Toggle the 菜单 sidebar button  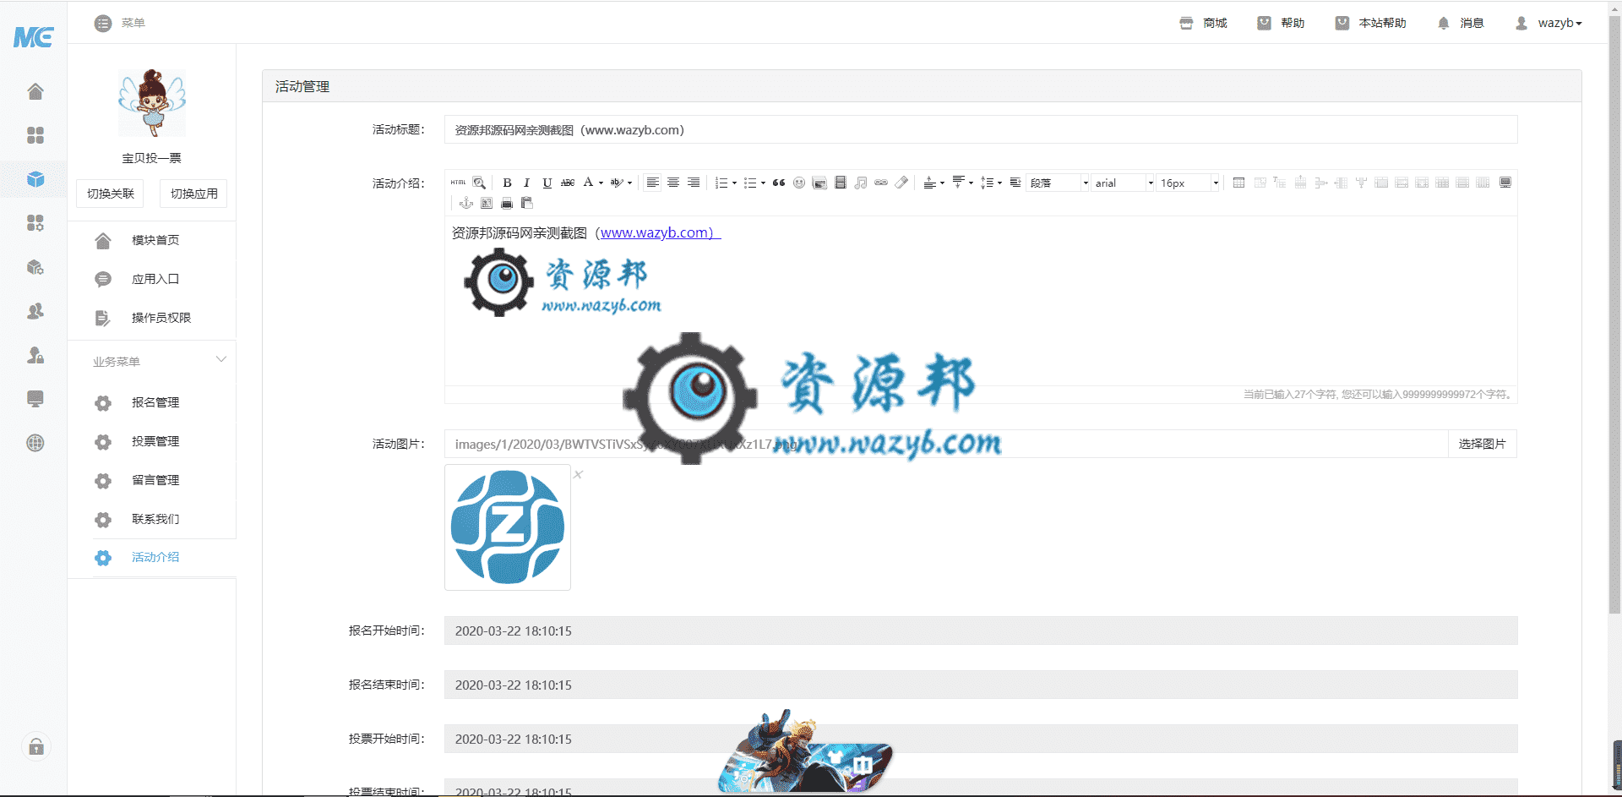119,23
